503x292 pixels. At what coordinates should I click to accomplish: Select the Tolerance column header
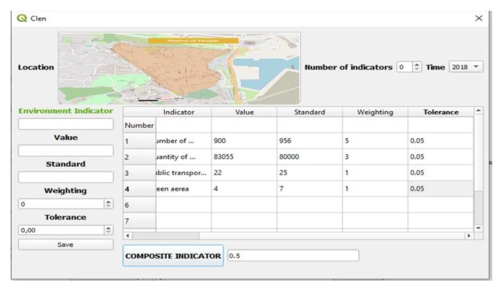point(441,112)
